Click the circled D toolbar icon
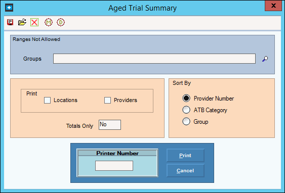Image resolution: width=285 pixels, height=193 pixels. pos(61,22)
